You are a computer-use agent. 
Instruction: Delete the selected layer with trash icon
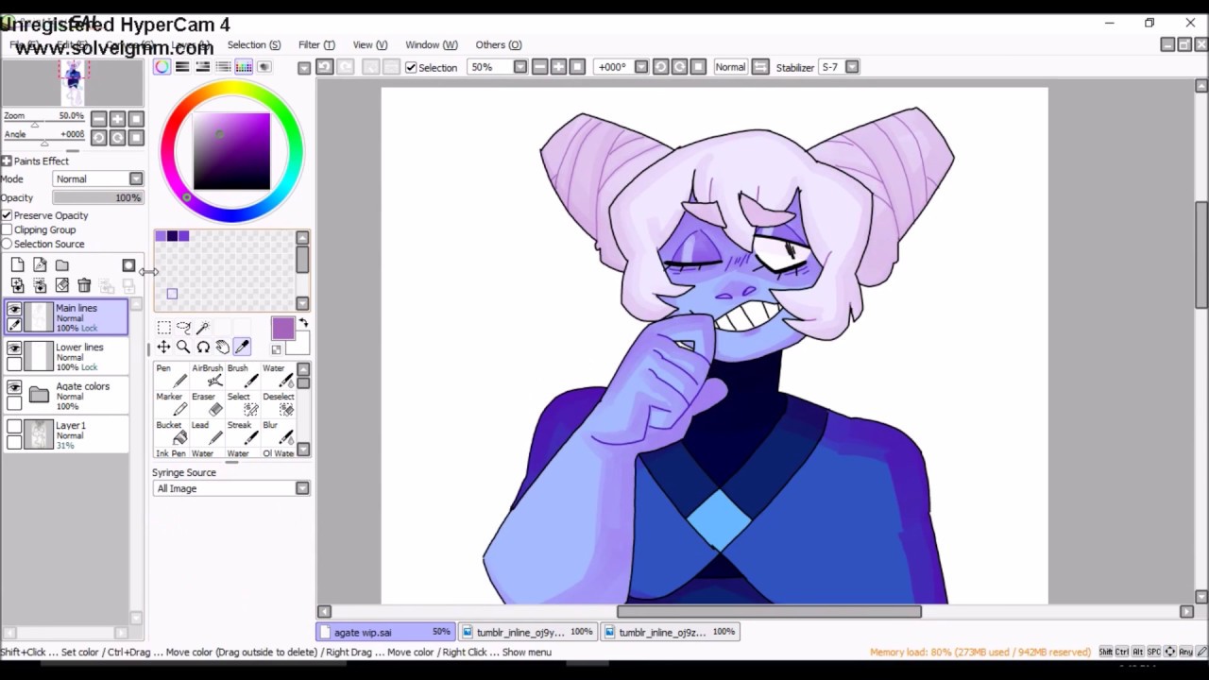click(84, 285)
